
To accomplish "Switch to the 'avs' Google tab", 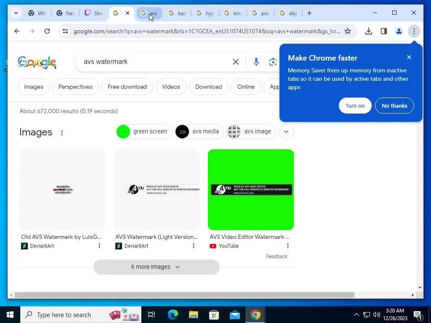I will (x=149, y=13).
